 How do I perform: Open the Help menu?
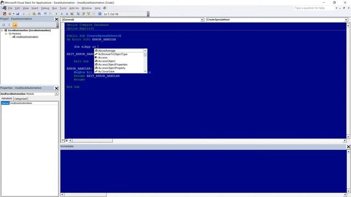pos(98,8)
